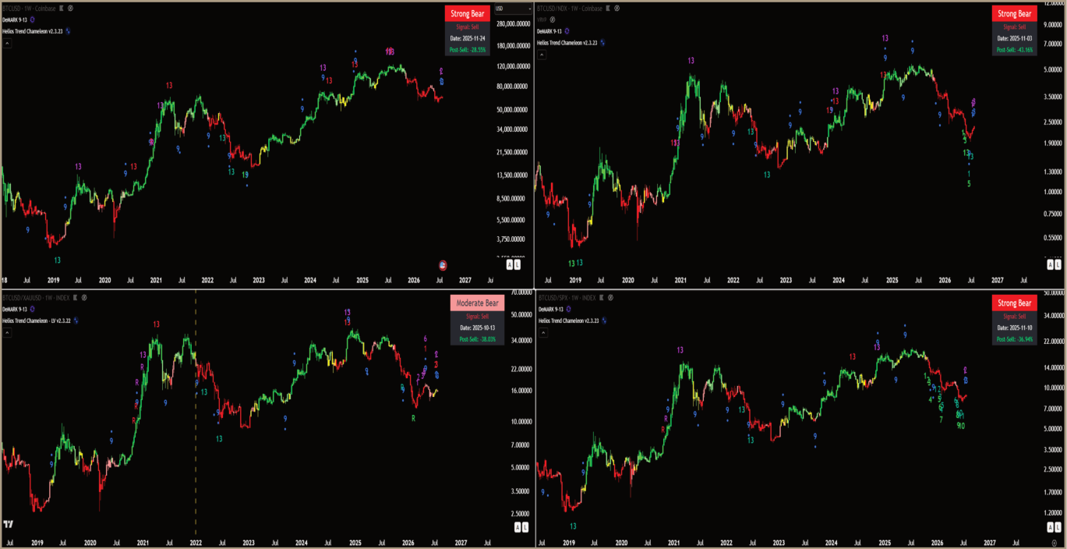Toggle log scale (L) in the BTCUSD/SPX chart
The image size is (1067, 549).
(x=1058, y=528)
